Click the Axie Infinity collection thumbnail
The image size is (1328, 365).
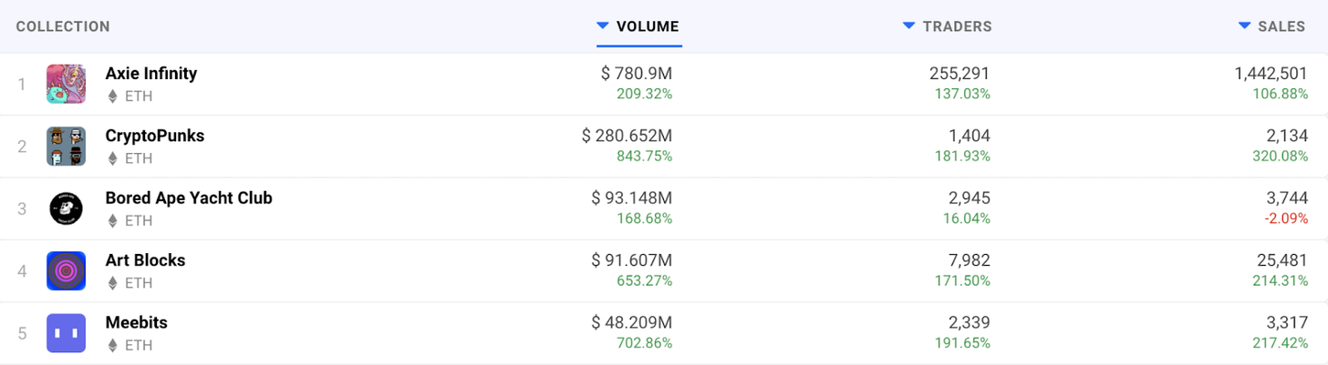pyautogui.click(x=66, y=84)
